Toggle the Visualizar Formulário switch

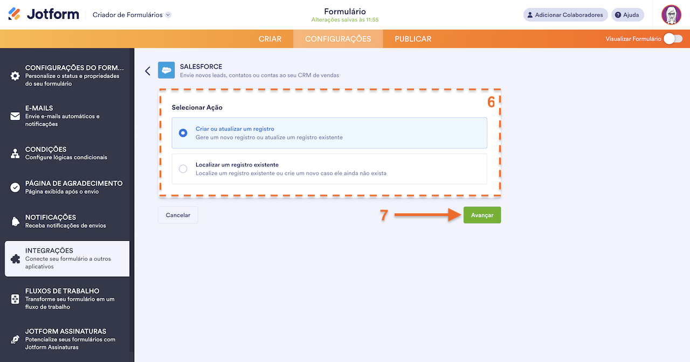click(x=673, y=39)
